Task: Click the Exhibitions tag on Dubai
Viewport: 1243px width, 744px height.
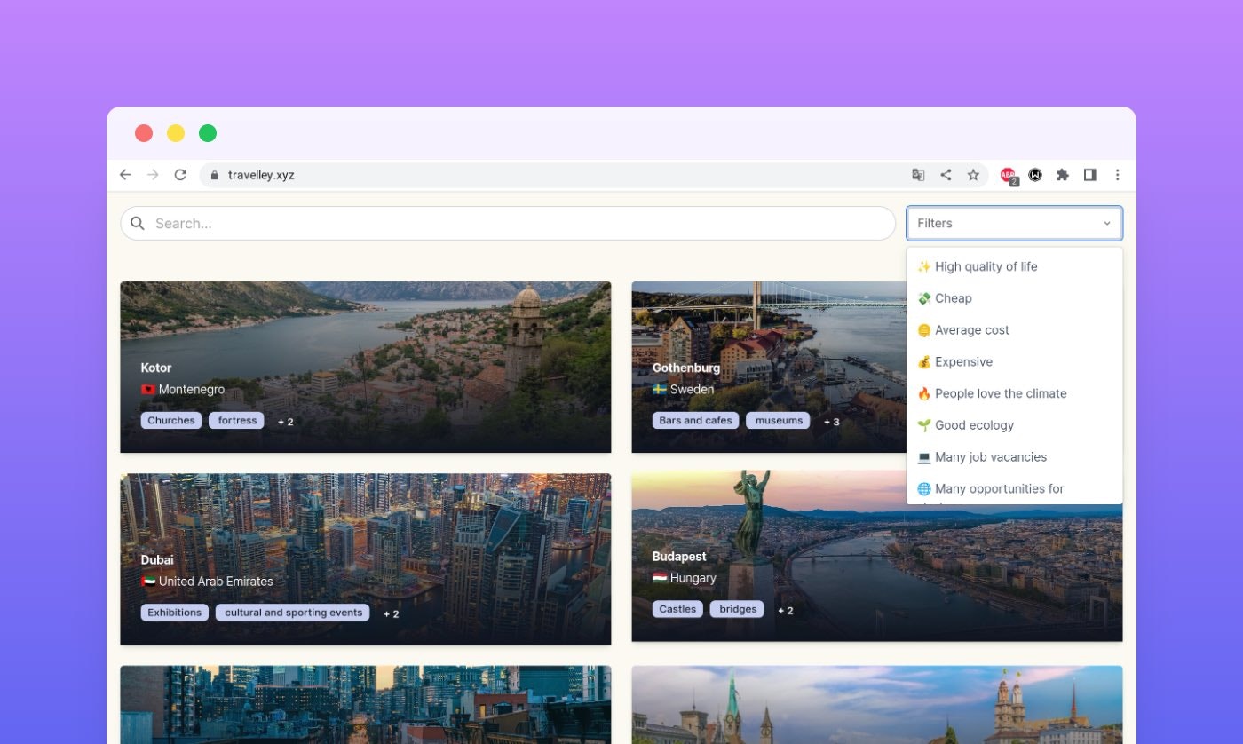Action: click(175, 613)
